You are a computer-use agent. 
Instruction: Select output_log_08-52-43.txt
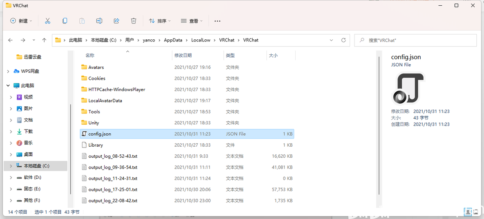click(187, 156)
